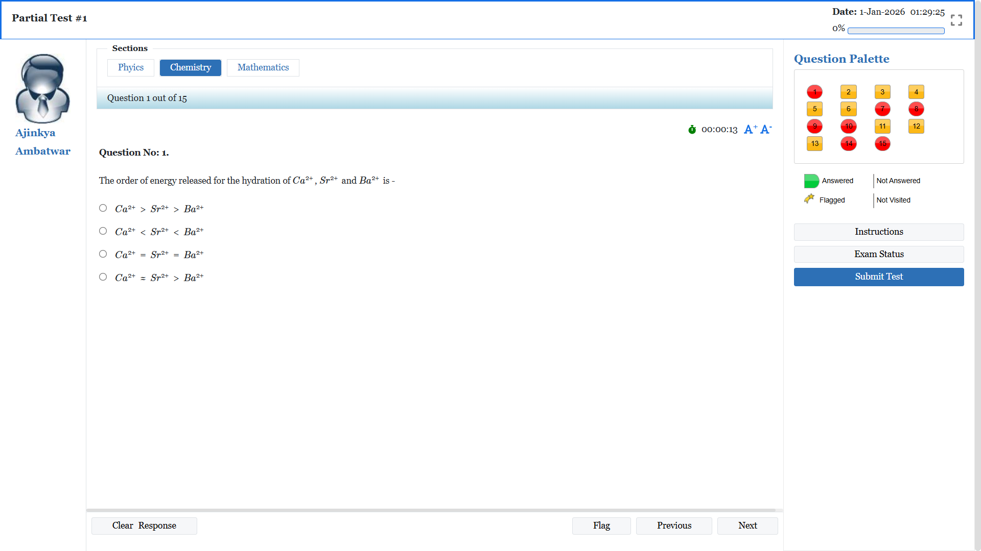Screen dimensions: 981x551
Task: Open the Exam Status panel
Action: [879, 255]
